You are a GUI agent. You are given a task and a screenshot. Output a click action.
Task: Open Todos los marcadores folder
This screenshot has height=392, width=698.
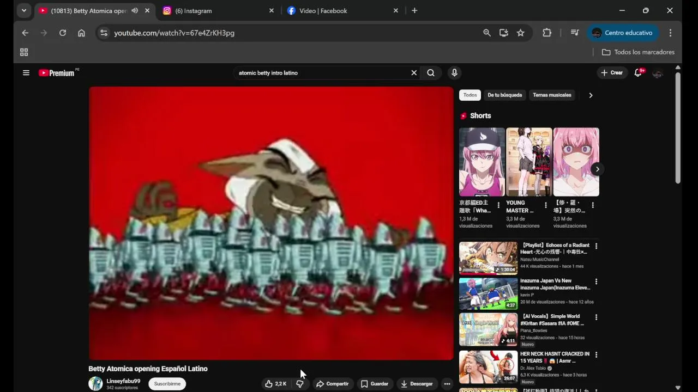pos(638,52)
